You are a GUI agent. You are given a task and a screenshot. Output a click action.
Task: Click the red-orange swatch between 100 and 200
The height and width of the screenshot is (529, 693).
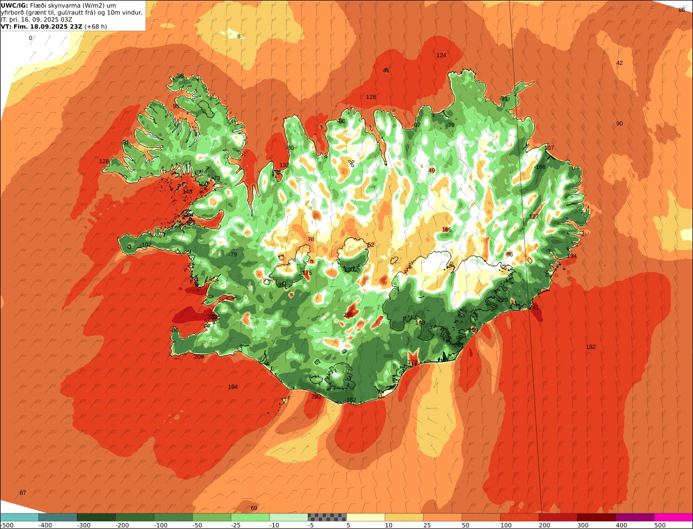(519, 517)
